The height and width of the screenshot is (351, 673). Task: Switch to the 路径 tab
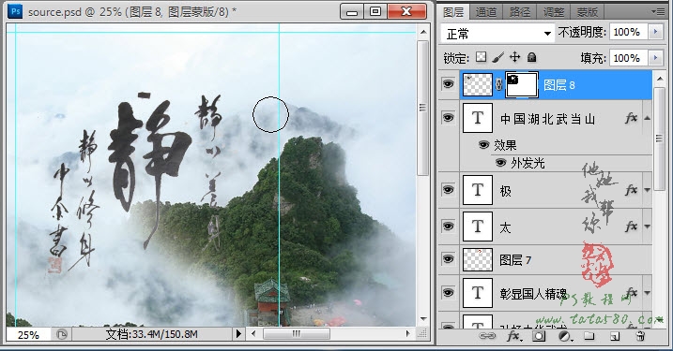coord(520,12)
